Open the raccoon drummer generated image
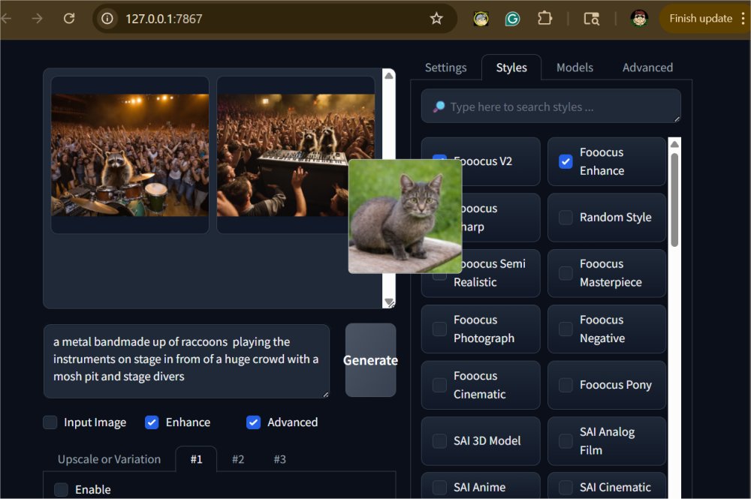The image size is (751, 499). pos(130,155)
